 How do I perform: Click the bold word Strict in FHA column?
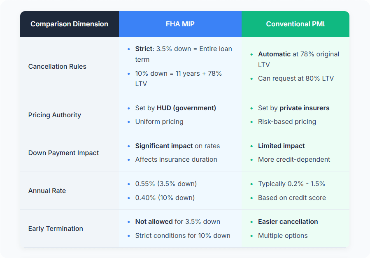[x=144, y=49]
